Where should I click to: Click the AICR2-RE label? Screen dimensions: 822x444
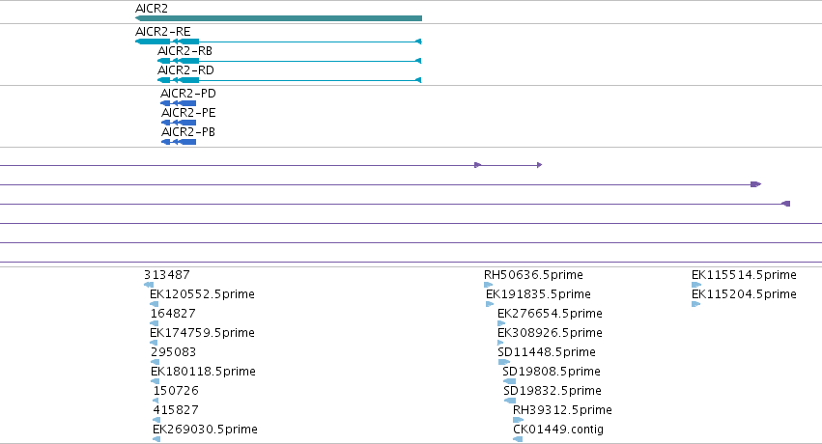click(162, 32)
